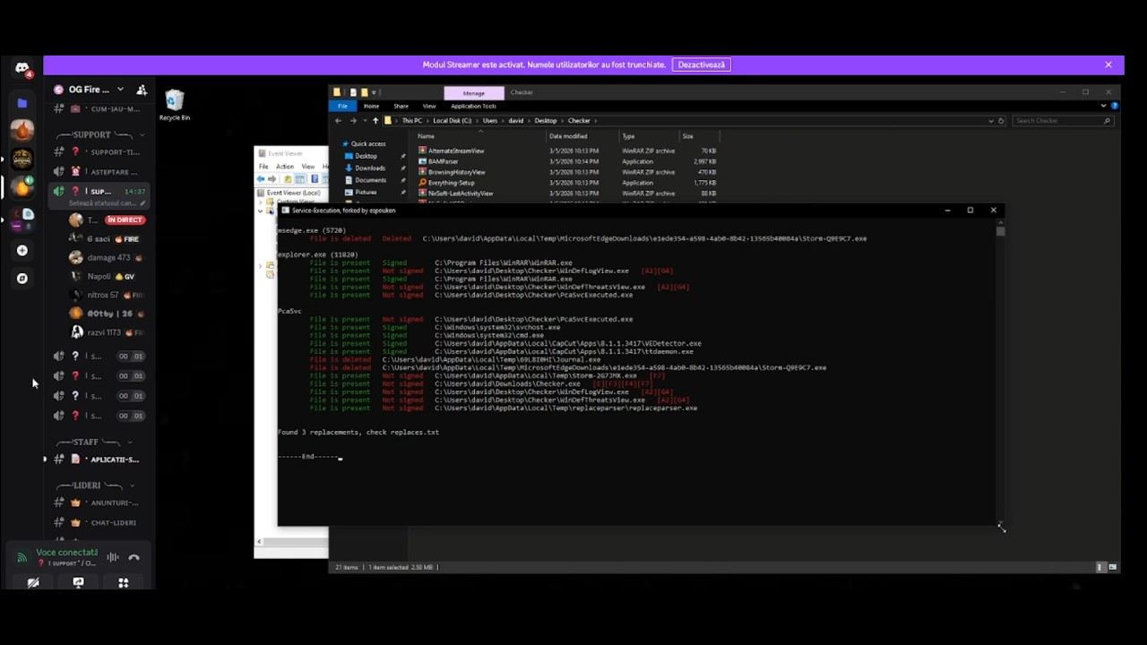Open the View ribbon tab in Explorer
1147x645 pixels.
429,106
